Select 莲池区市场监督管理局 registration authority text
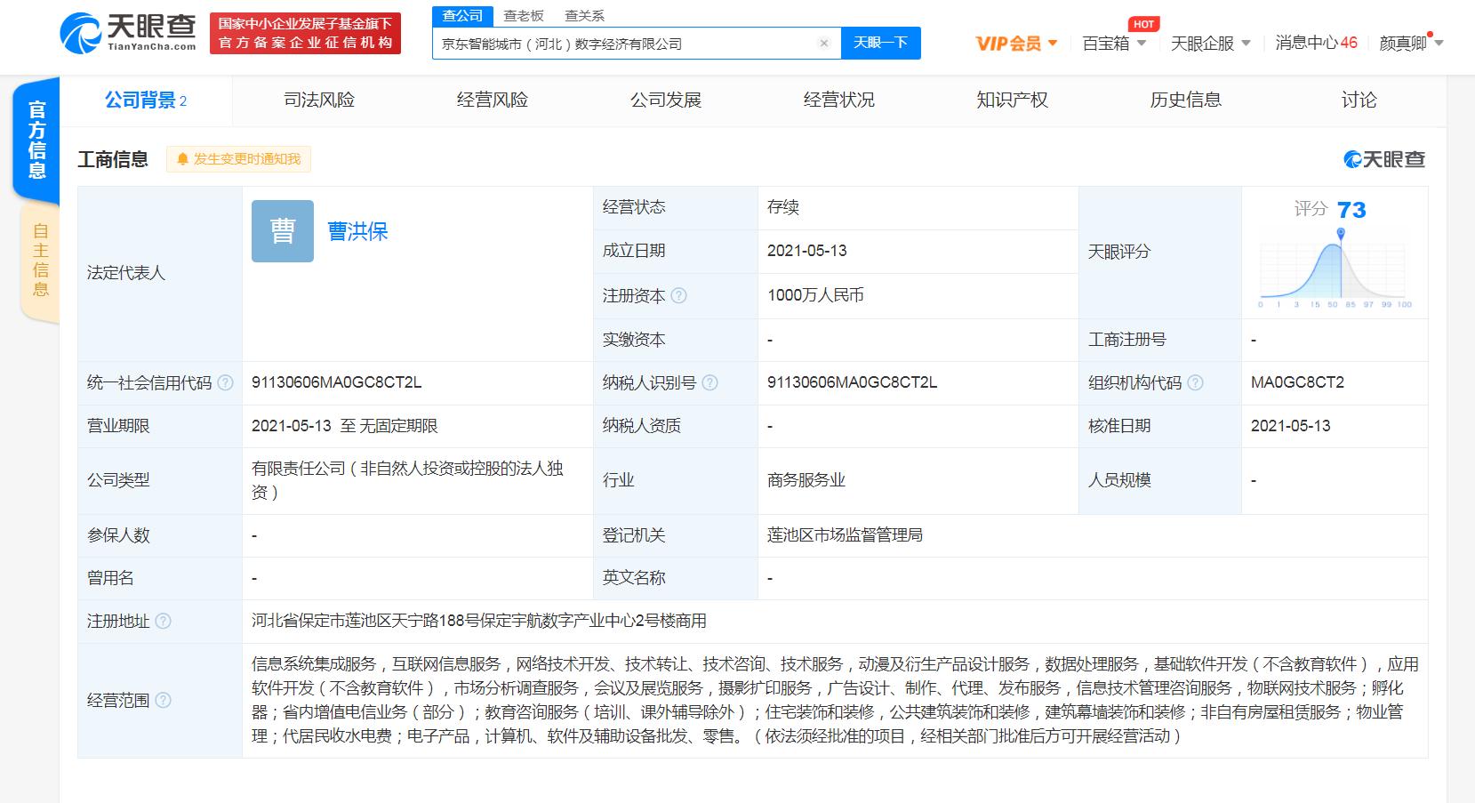 coord(845,535)
